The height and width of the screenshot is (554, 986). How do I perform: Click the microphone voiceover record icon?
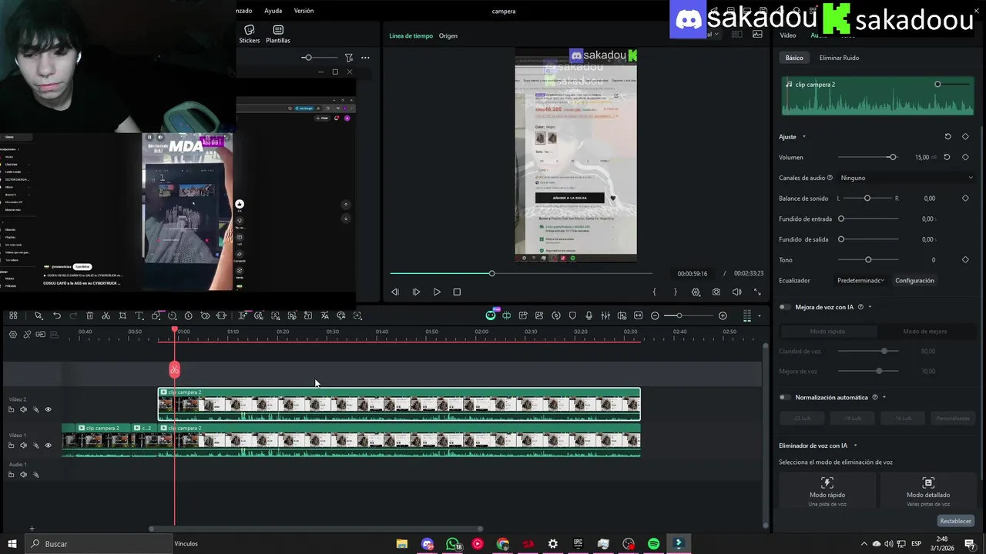[x=589, y=315]
